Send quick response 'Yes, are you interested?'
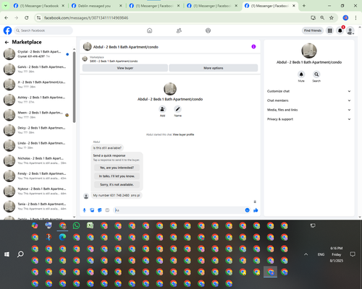Screen dimensions: 362x289 (117, 168)
